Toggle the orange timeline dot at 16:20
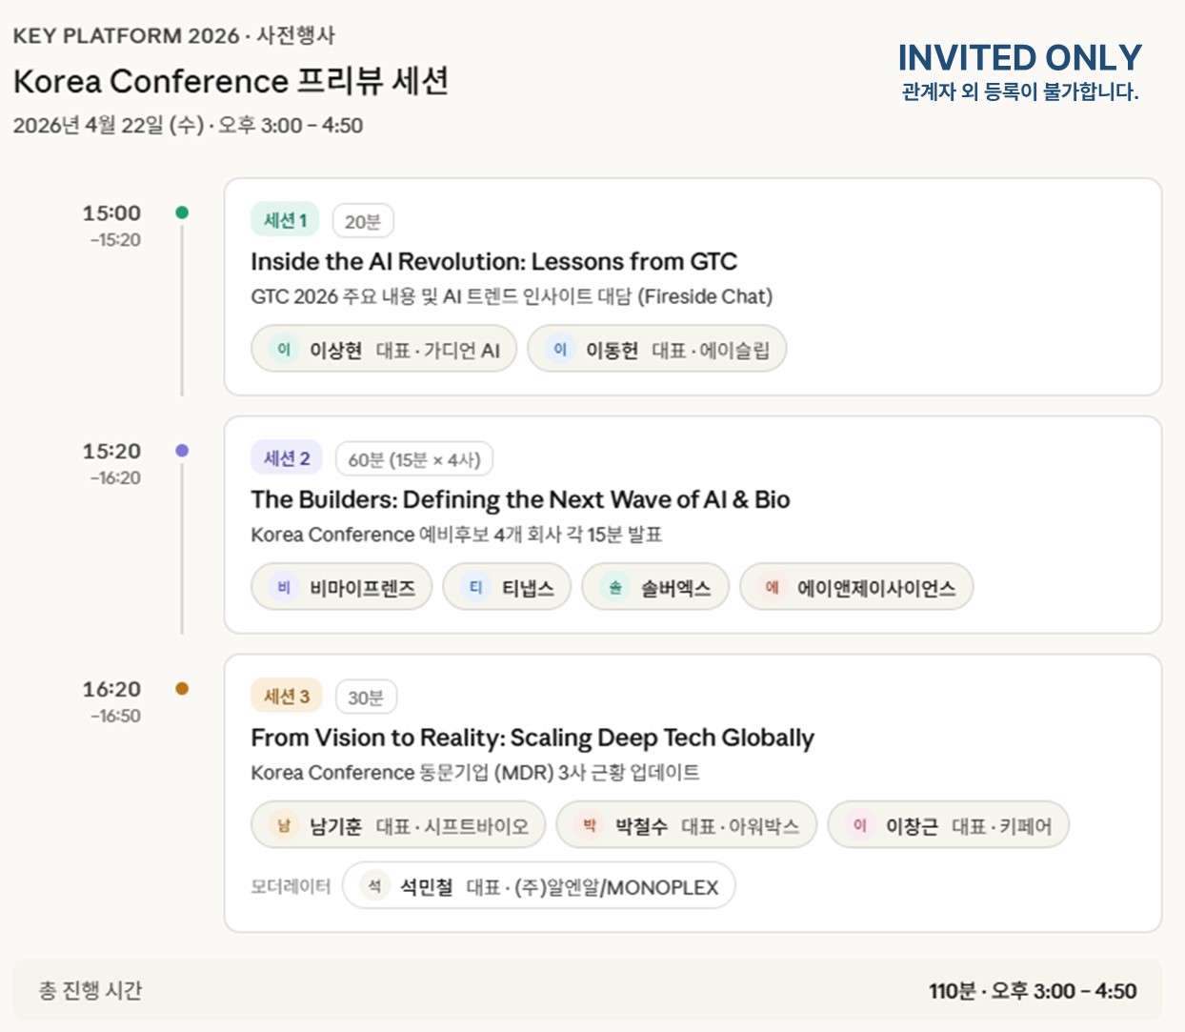Screen dimensions: 1185x1032 pyautogui.click(x=181, y=688)
